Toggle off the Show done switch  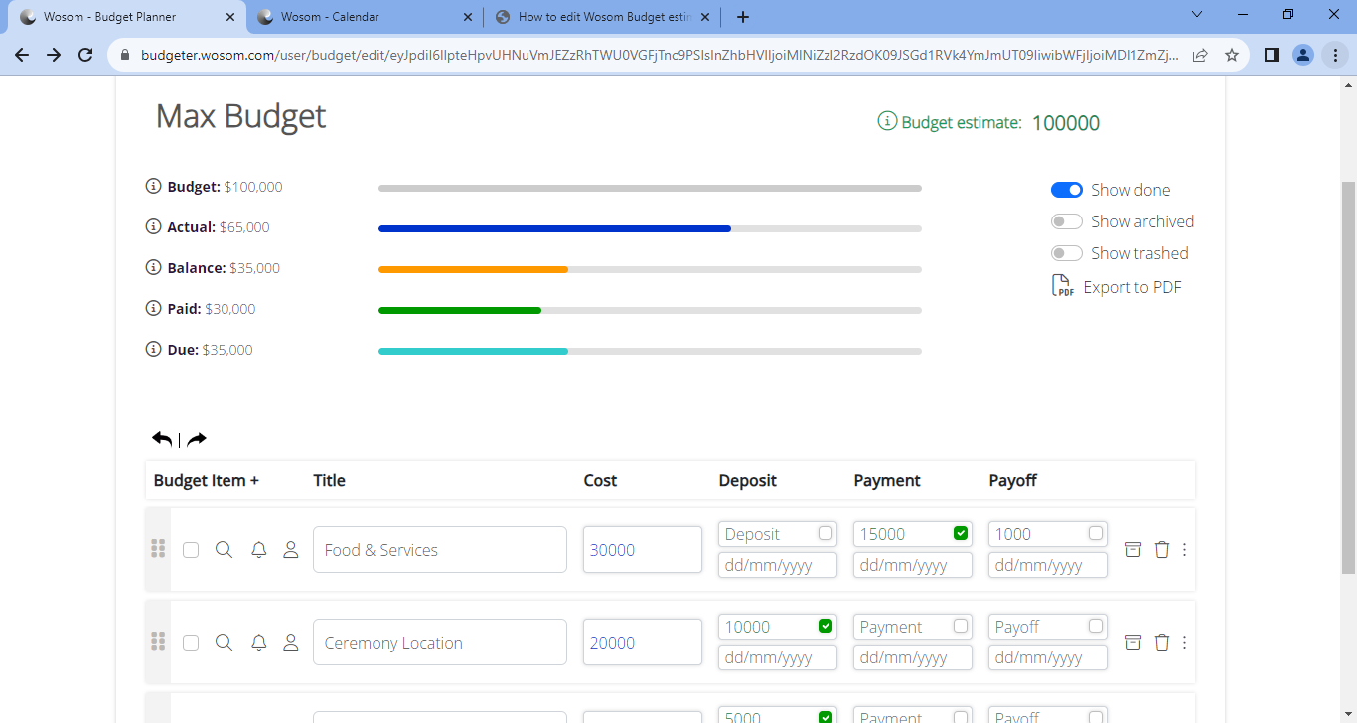1066,189
